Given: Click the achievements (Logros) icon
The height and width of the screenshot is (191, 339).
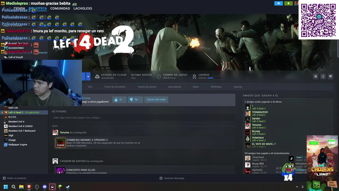Looking at the screenshot, I should (x=194, y=76).
